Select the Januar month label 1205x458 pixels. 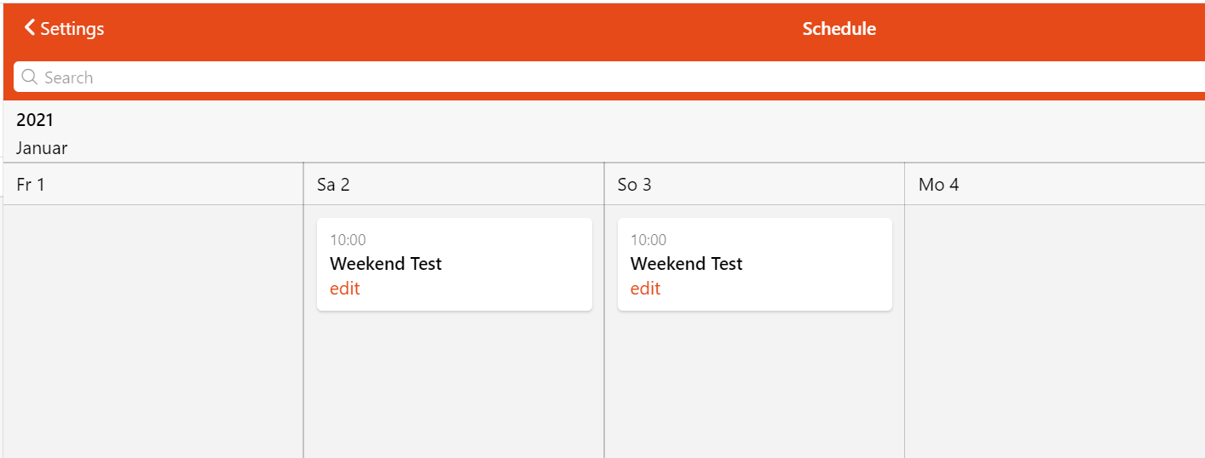(42, 148)
